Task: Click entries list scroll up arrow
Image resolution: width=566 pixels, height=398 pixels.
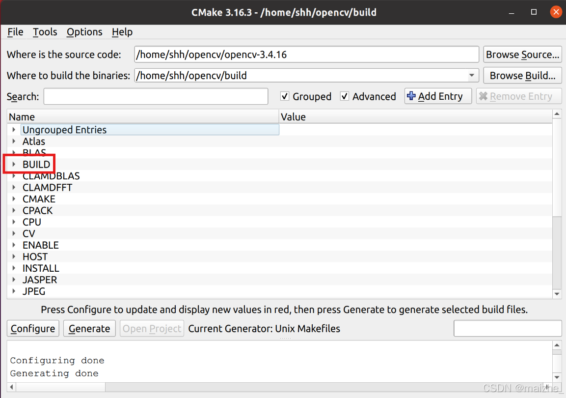Action: (x=557, y=114)
